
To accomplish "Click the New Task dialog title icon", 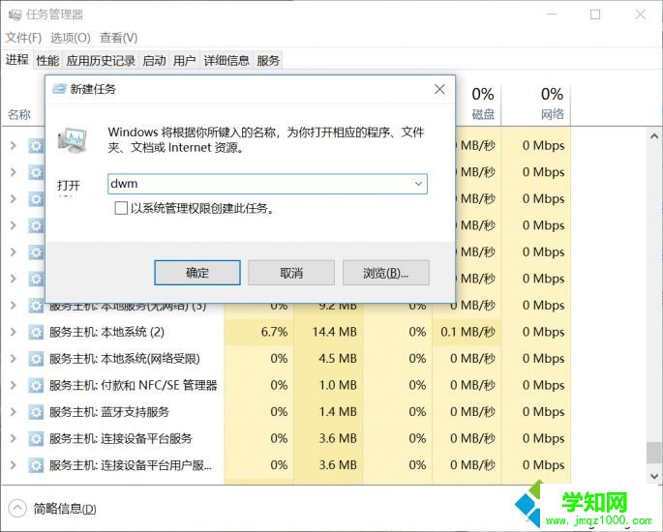I will (x=60, y=89).
